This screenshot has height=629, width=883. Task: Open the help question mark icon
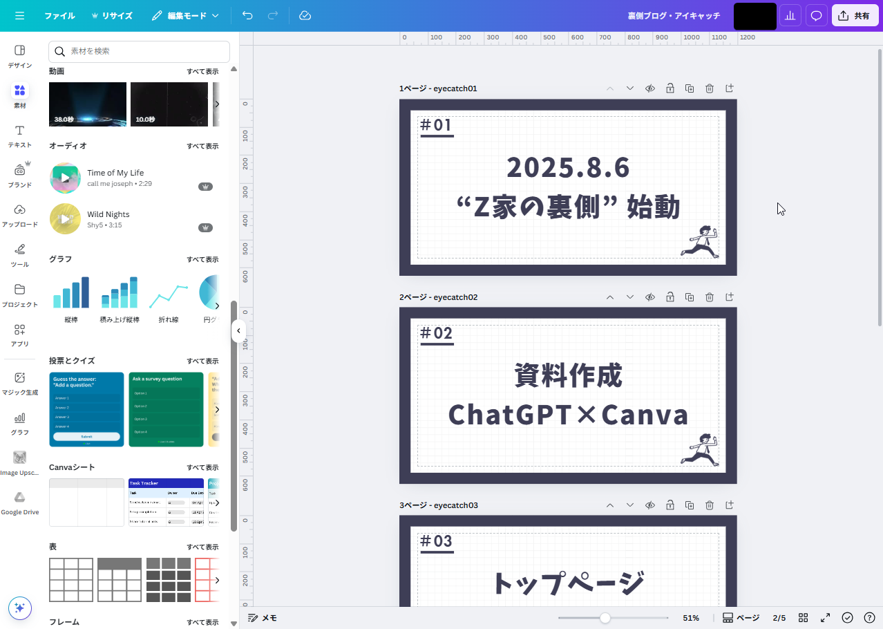coord(870,618)
